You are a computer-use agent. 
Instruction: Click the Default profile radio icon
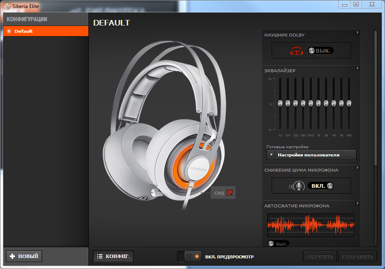(9, 31)
